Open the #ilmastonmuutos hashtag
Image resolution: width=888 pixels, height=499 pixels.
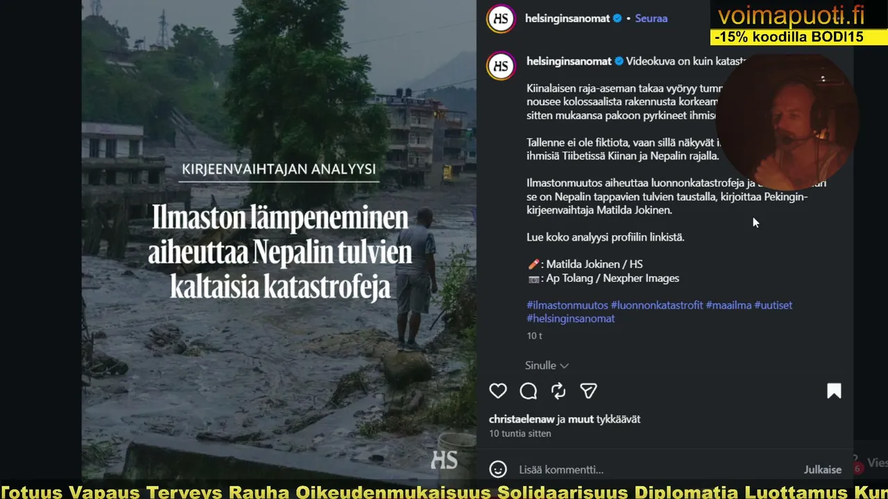tap(567, 305)
